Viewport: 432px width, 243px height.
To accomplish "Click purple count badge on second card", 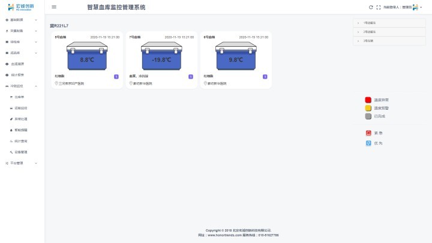I will [x=191, y=77].
